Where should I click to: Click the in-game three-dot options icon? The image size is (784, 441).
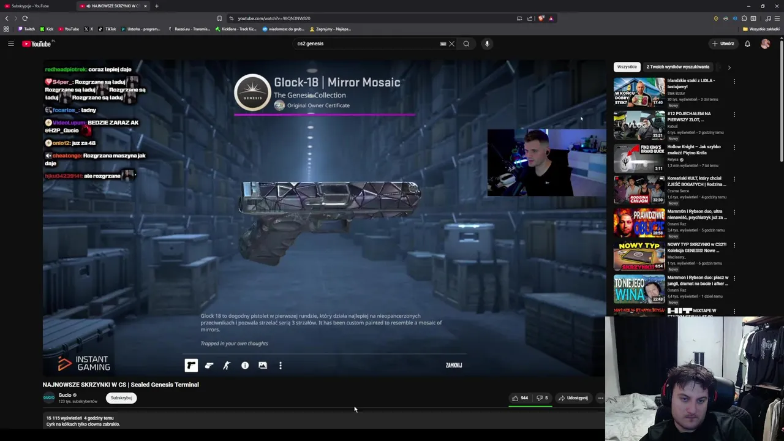click(281, 365)
